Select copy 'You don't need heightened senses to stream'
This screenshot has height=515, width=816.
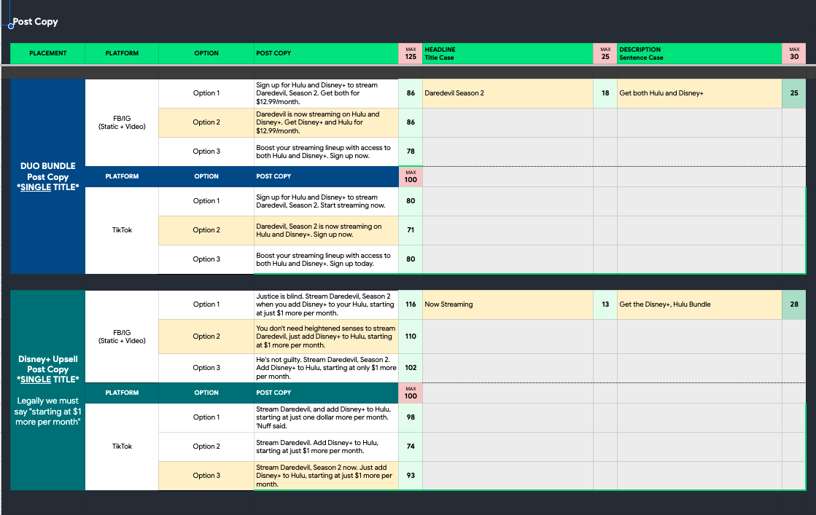(326, 337)
